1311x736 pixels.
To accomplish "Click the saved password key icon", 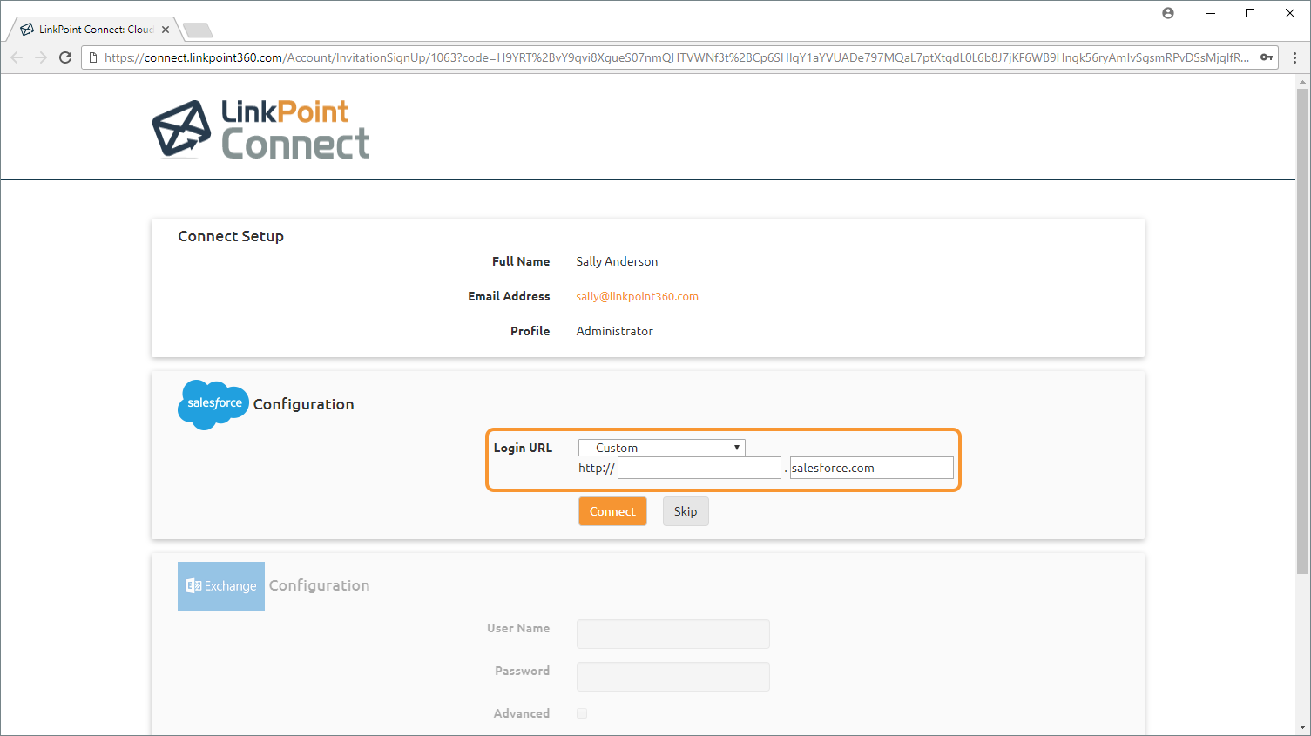I will pos(1267,57).
